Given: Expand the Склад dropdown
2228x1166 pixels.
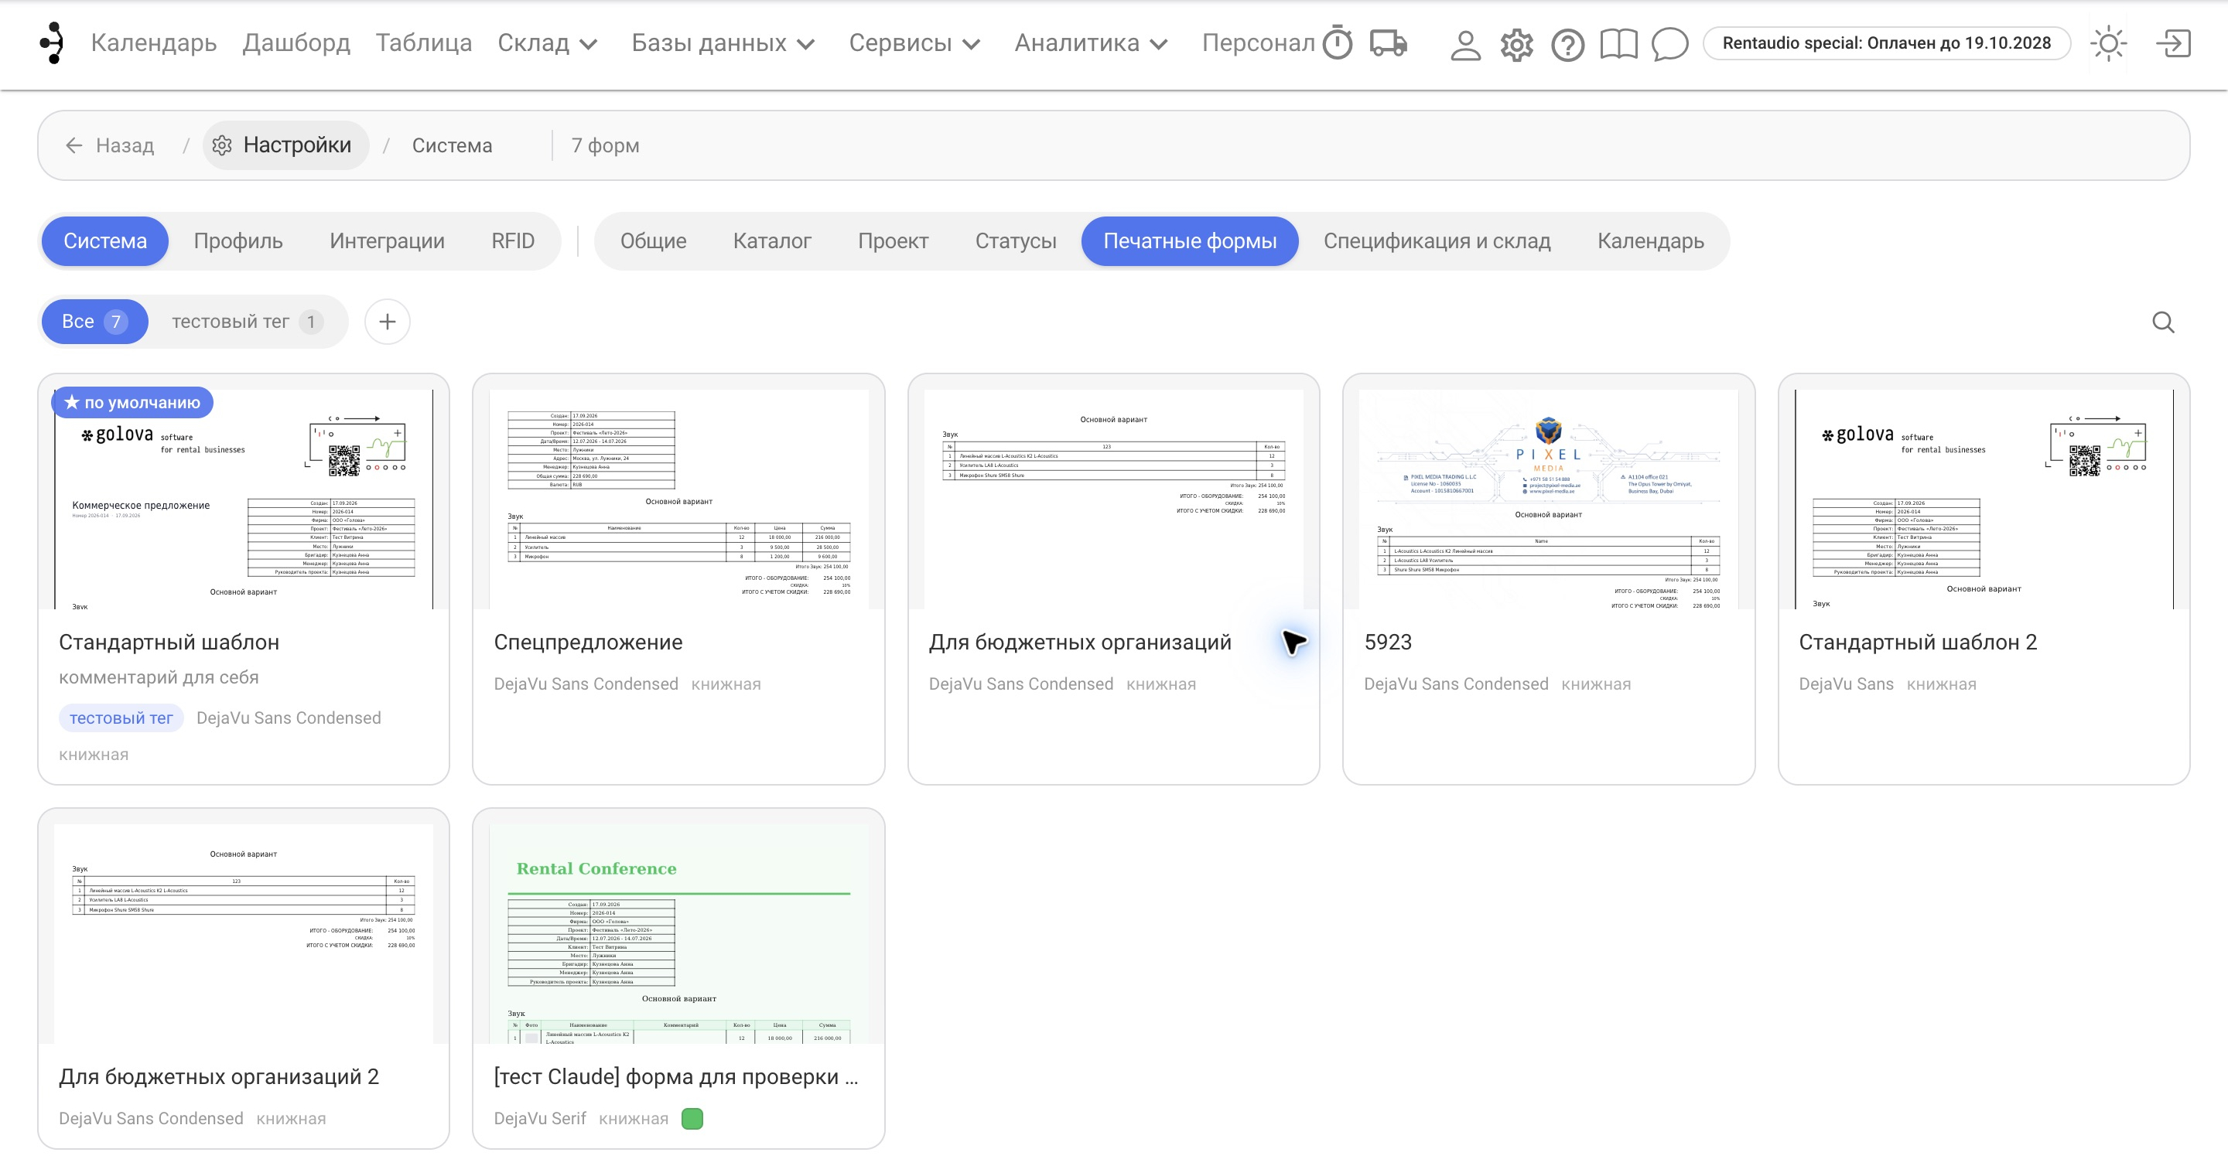Looking at the screenshot, I should pos(548,43).
